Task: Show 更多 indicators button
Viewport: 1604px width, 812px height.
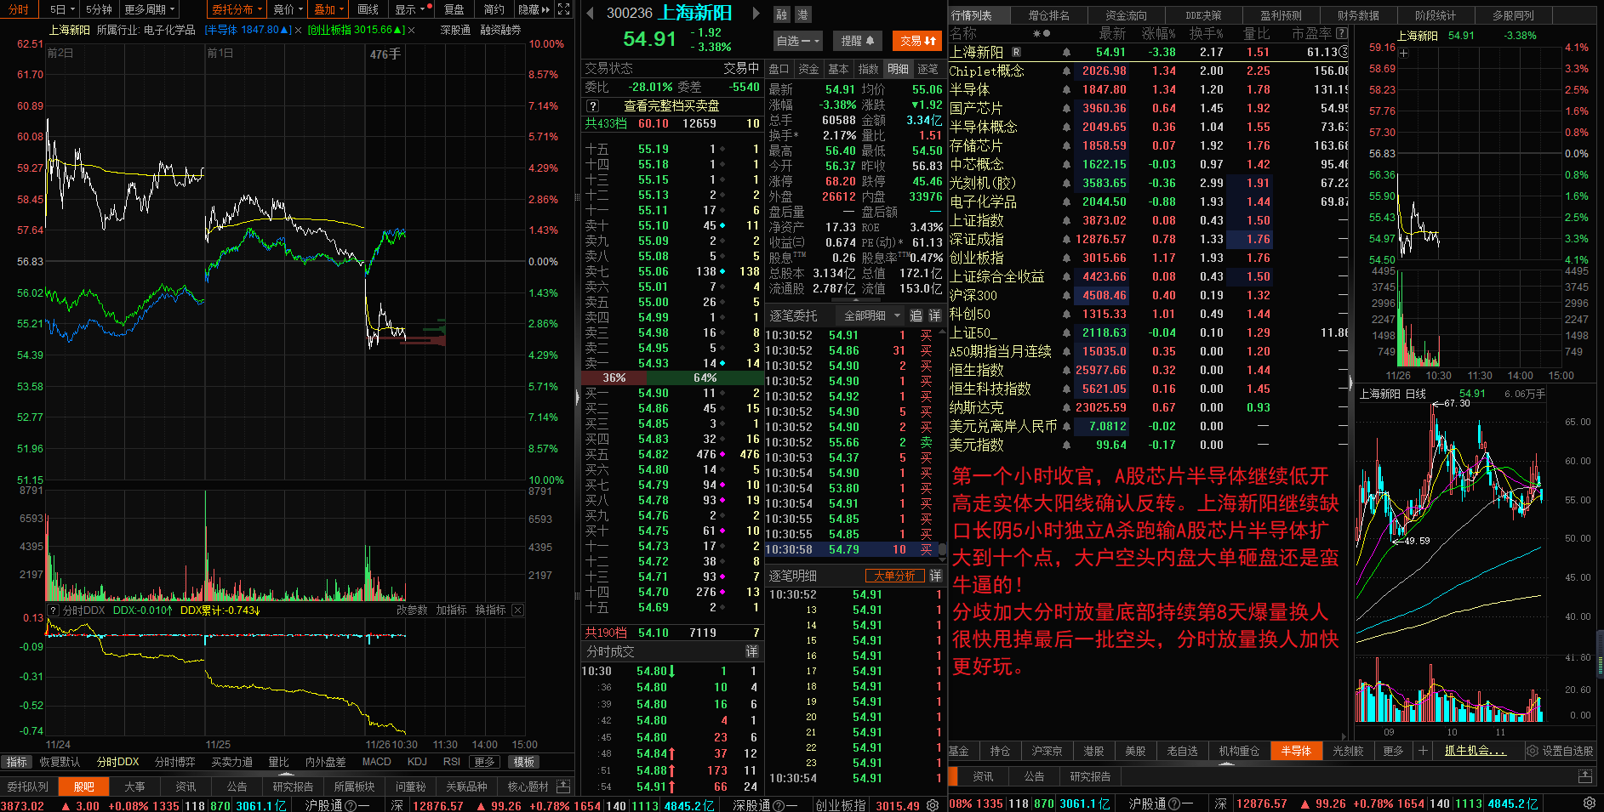Action: (x=484, y=762)
